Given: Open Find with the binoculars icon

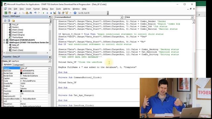Looking at the screenshot, I should pos(31,13).
